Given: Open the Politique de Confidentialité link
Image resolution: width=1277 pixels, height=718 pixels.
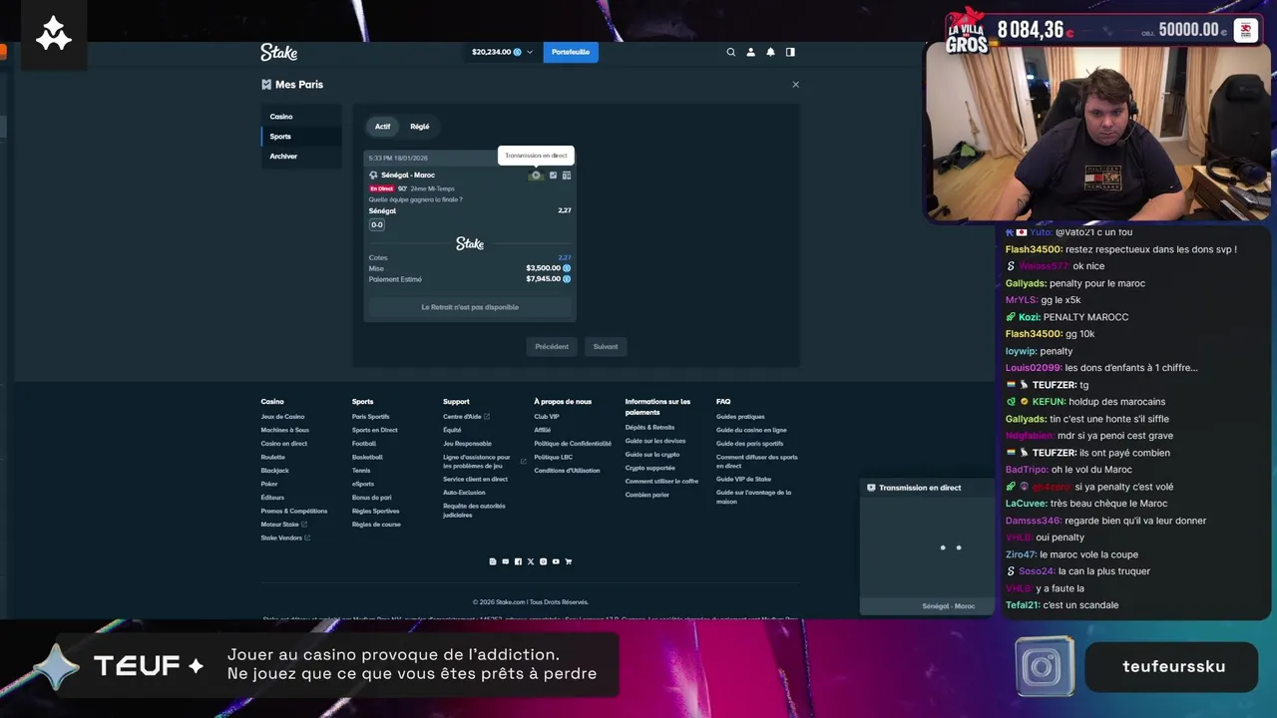Looking at the screenshot, I should [x=573, y=444].
